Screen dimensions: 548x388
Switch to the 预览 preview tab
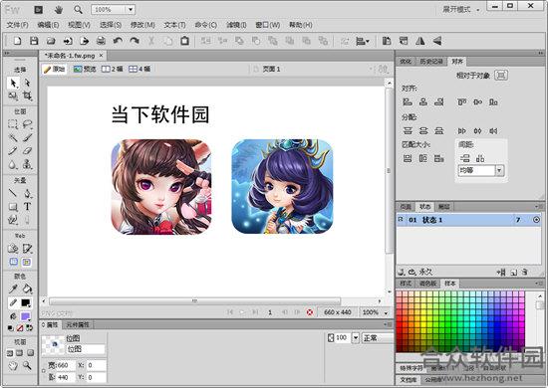pos(85,69)
